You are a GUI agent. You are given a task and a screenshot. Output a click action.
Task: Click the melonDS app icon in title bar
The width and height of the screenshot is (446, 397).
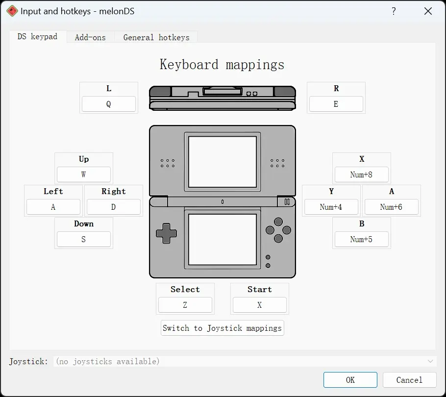coord(12,11)
